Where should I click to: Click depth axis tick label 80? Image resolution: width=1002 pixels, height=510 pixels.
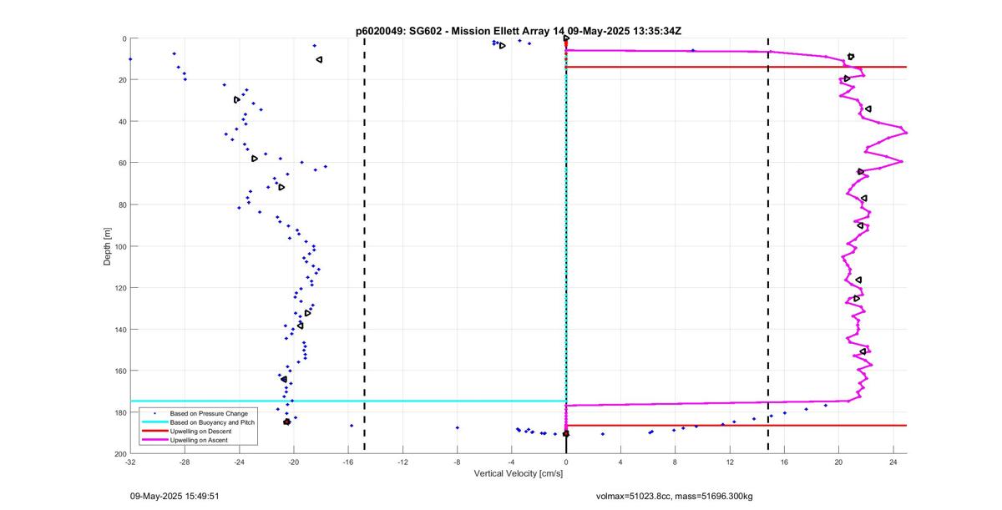pos(122,205)
